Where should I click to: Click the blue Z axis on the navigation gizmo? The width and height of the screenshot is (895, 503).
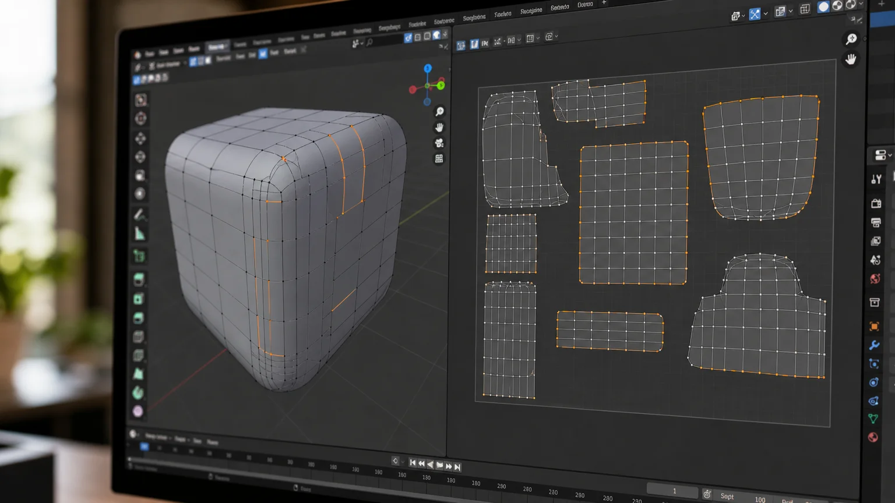[428, 69]
